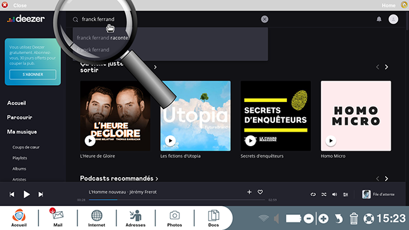Click the Wi-Fi status icon
The height and width of the screenshot is (230, 409).
264,218
